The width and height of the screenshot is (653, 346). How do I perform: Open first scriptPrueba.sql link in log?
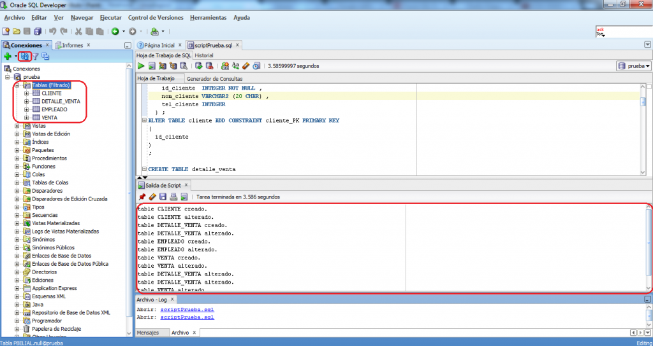pos(187,310)
